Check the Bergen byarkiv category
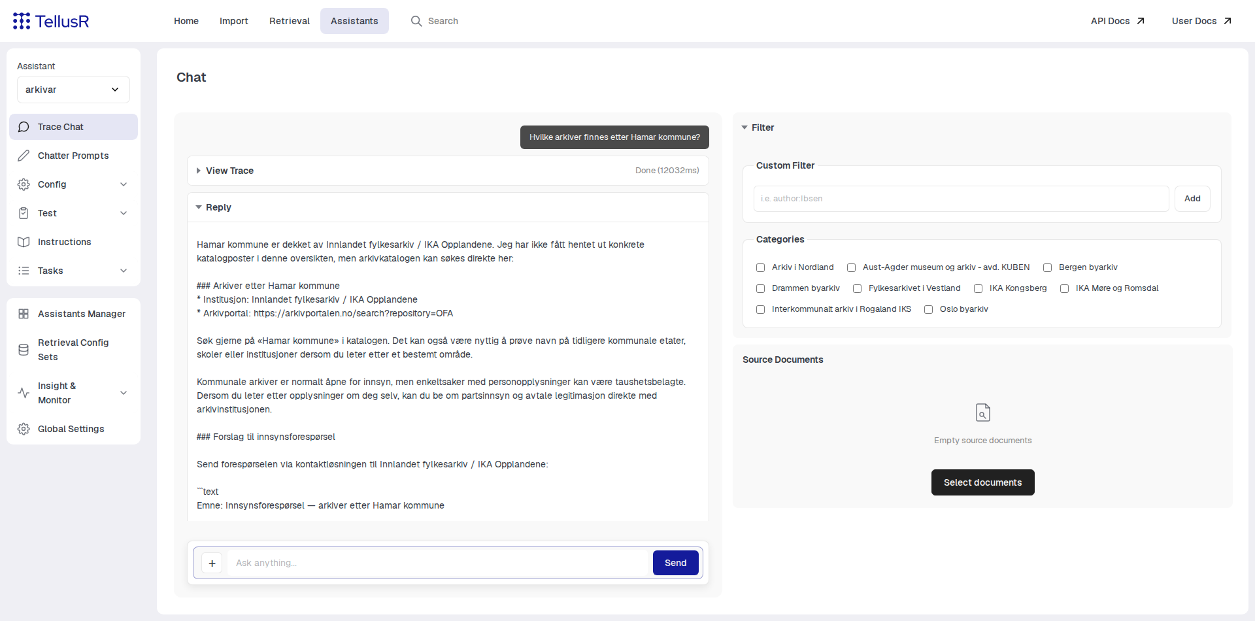The width and height of the screenshot is (1255, 621). 1047,267
